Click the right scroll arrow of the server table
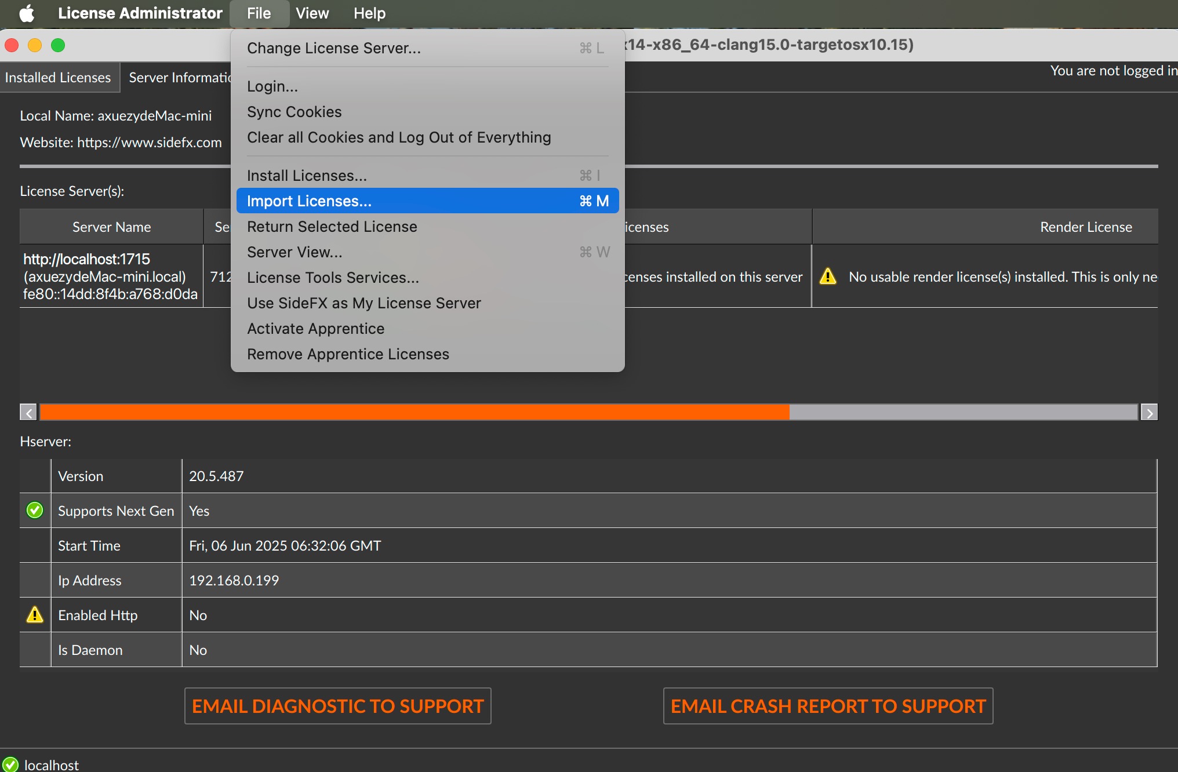 1149,412
